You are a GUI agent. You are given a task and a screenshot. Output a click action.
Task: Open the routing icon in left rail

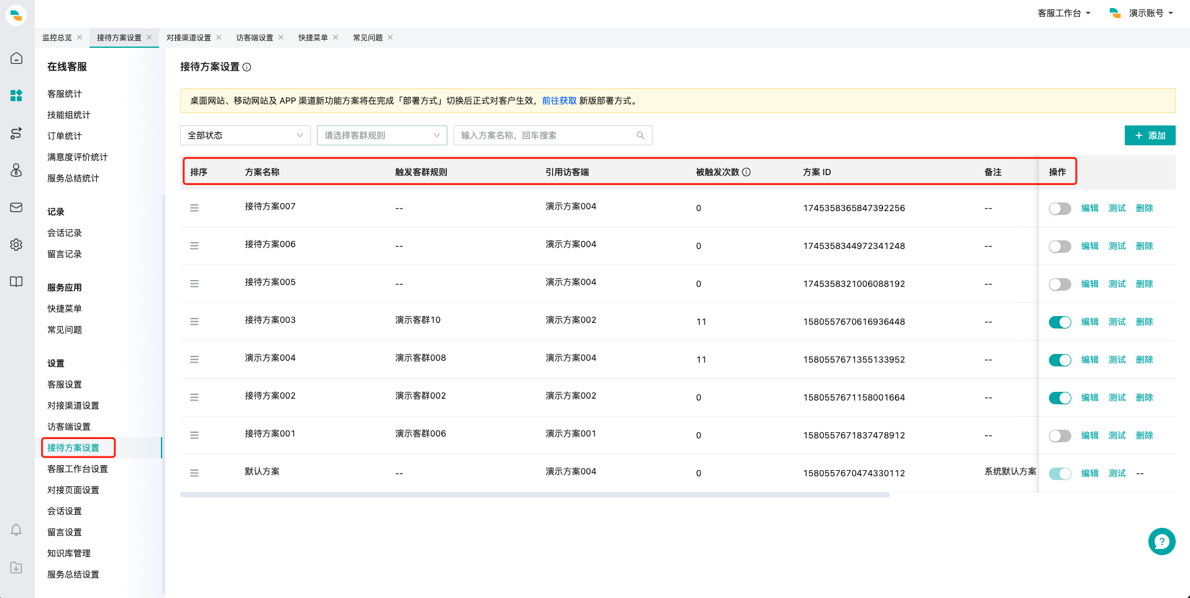(x=17, y=133)
